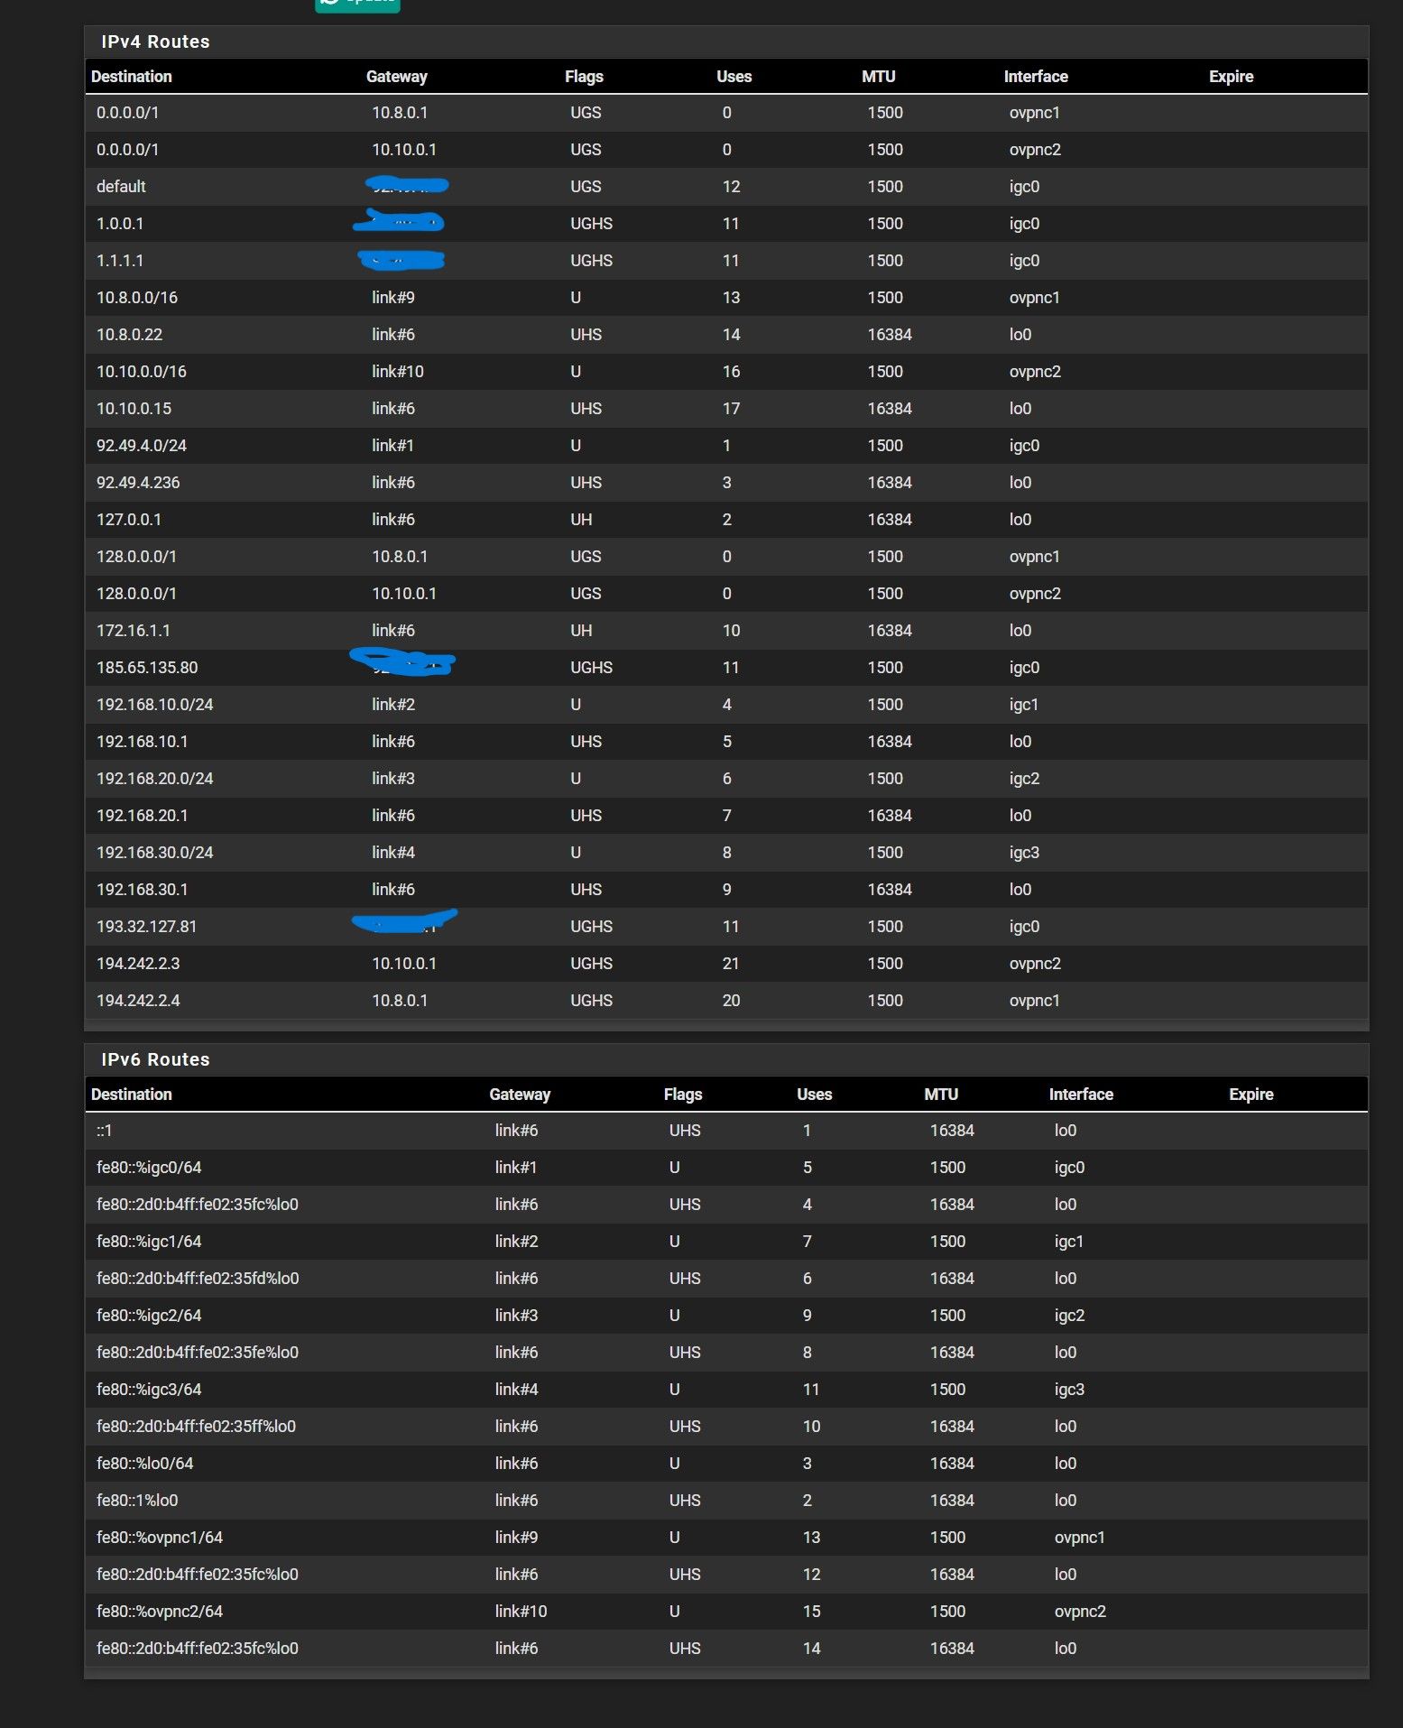The width and height of the screenshot is (1403, 1728).
Task: Click gateway 10.8.0.1 in the 194.242.2.4 row
Action: pyautogui.click(x=400, y=1001)
